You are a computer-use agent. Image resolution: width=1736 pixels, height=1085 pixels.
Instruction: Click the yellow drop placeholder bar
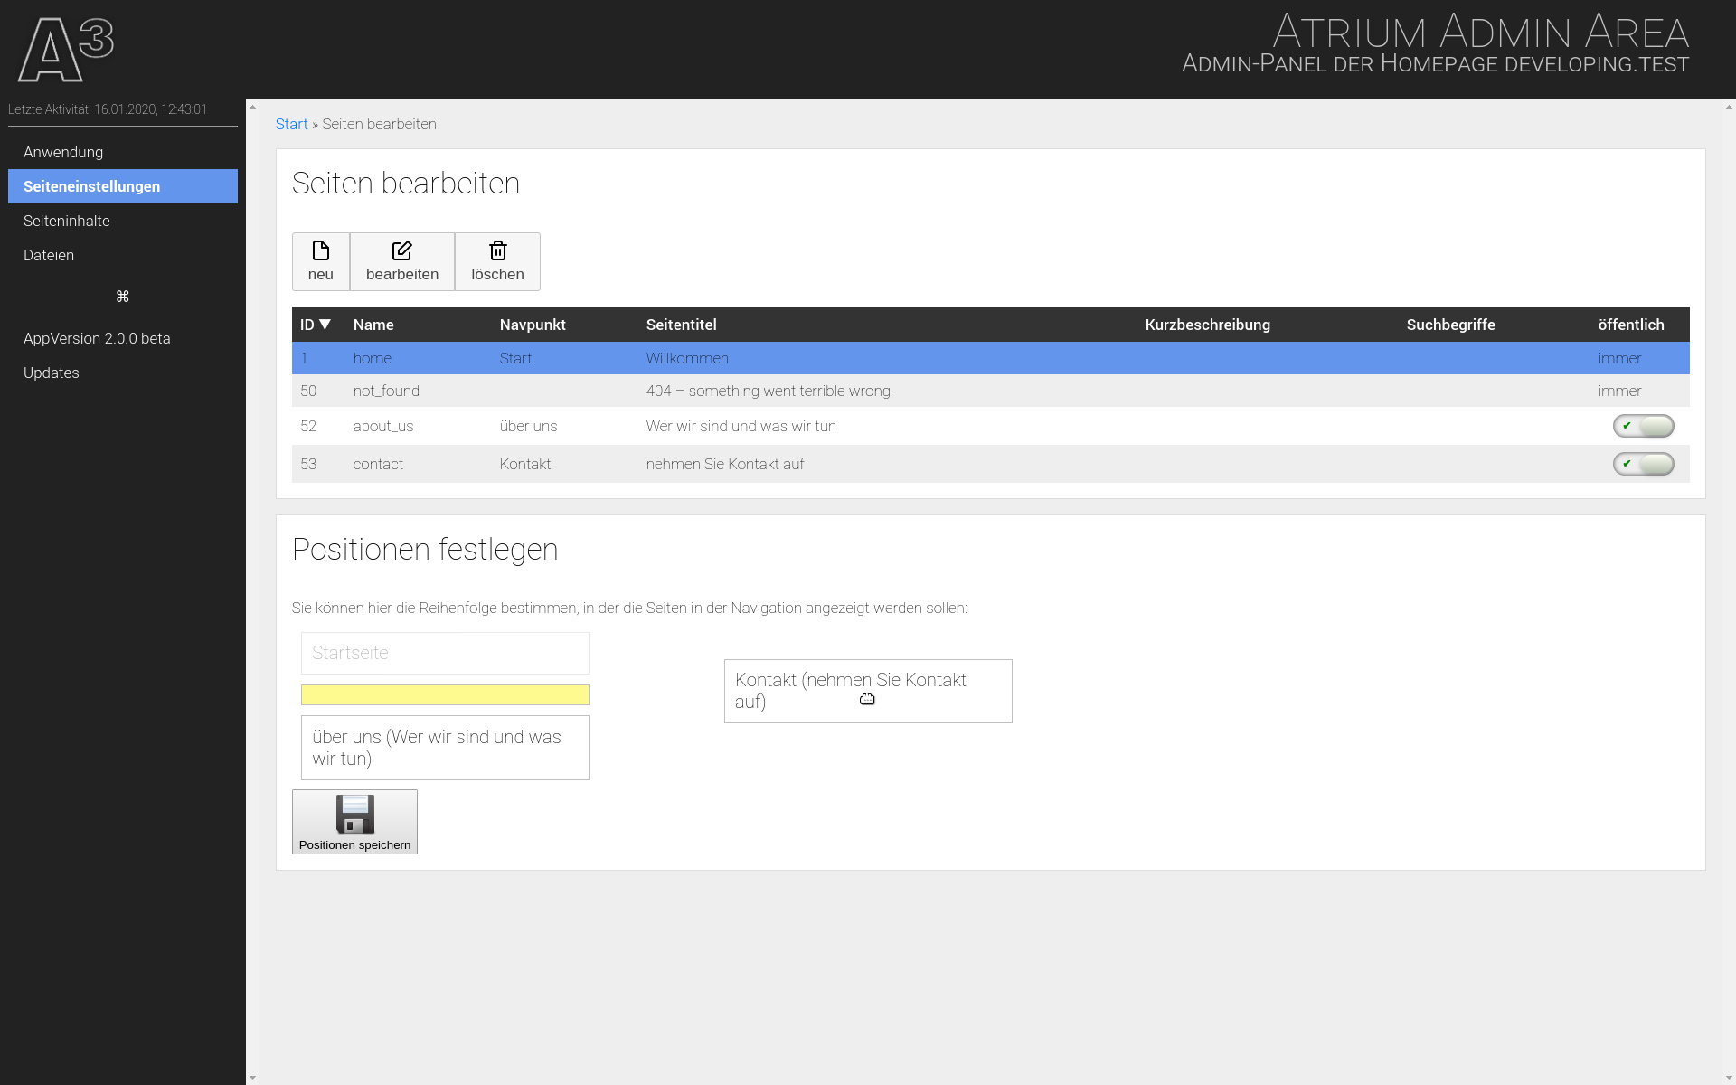[445, 694]
